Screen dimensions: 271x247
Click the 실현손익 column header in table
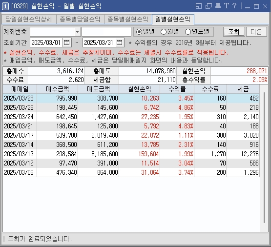[140, 89]
